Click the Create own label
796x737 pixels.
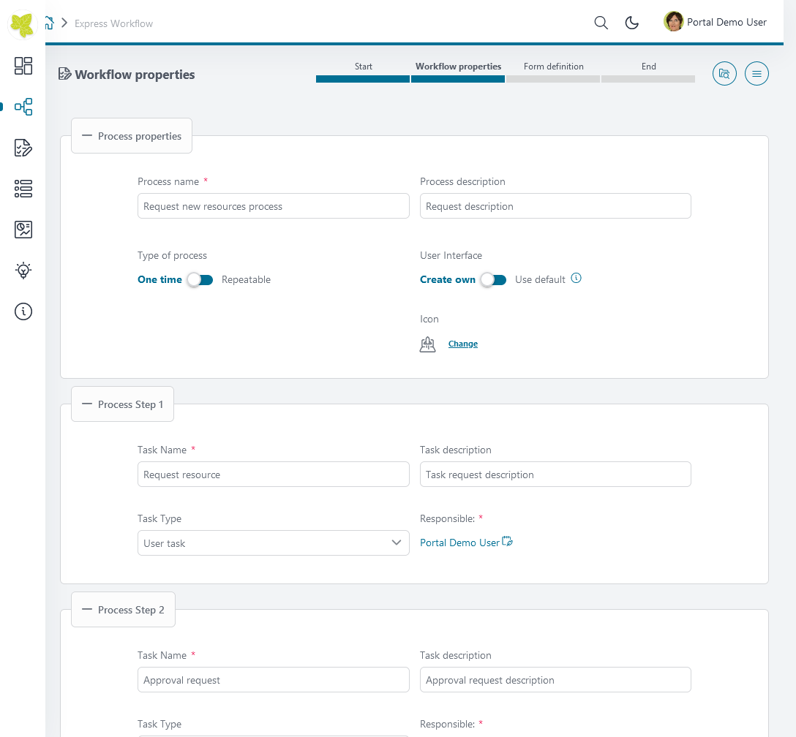(x=448, y=279)
